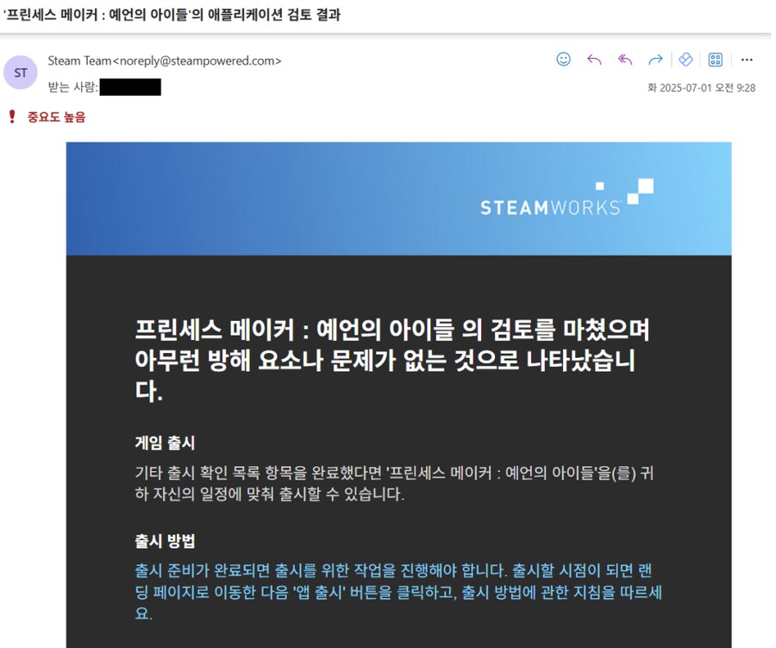This screenshot has height=648, width=776.
Task: Click the 받는 사람 label
Action: [x=72, y=87]
